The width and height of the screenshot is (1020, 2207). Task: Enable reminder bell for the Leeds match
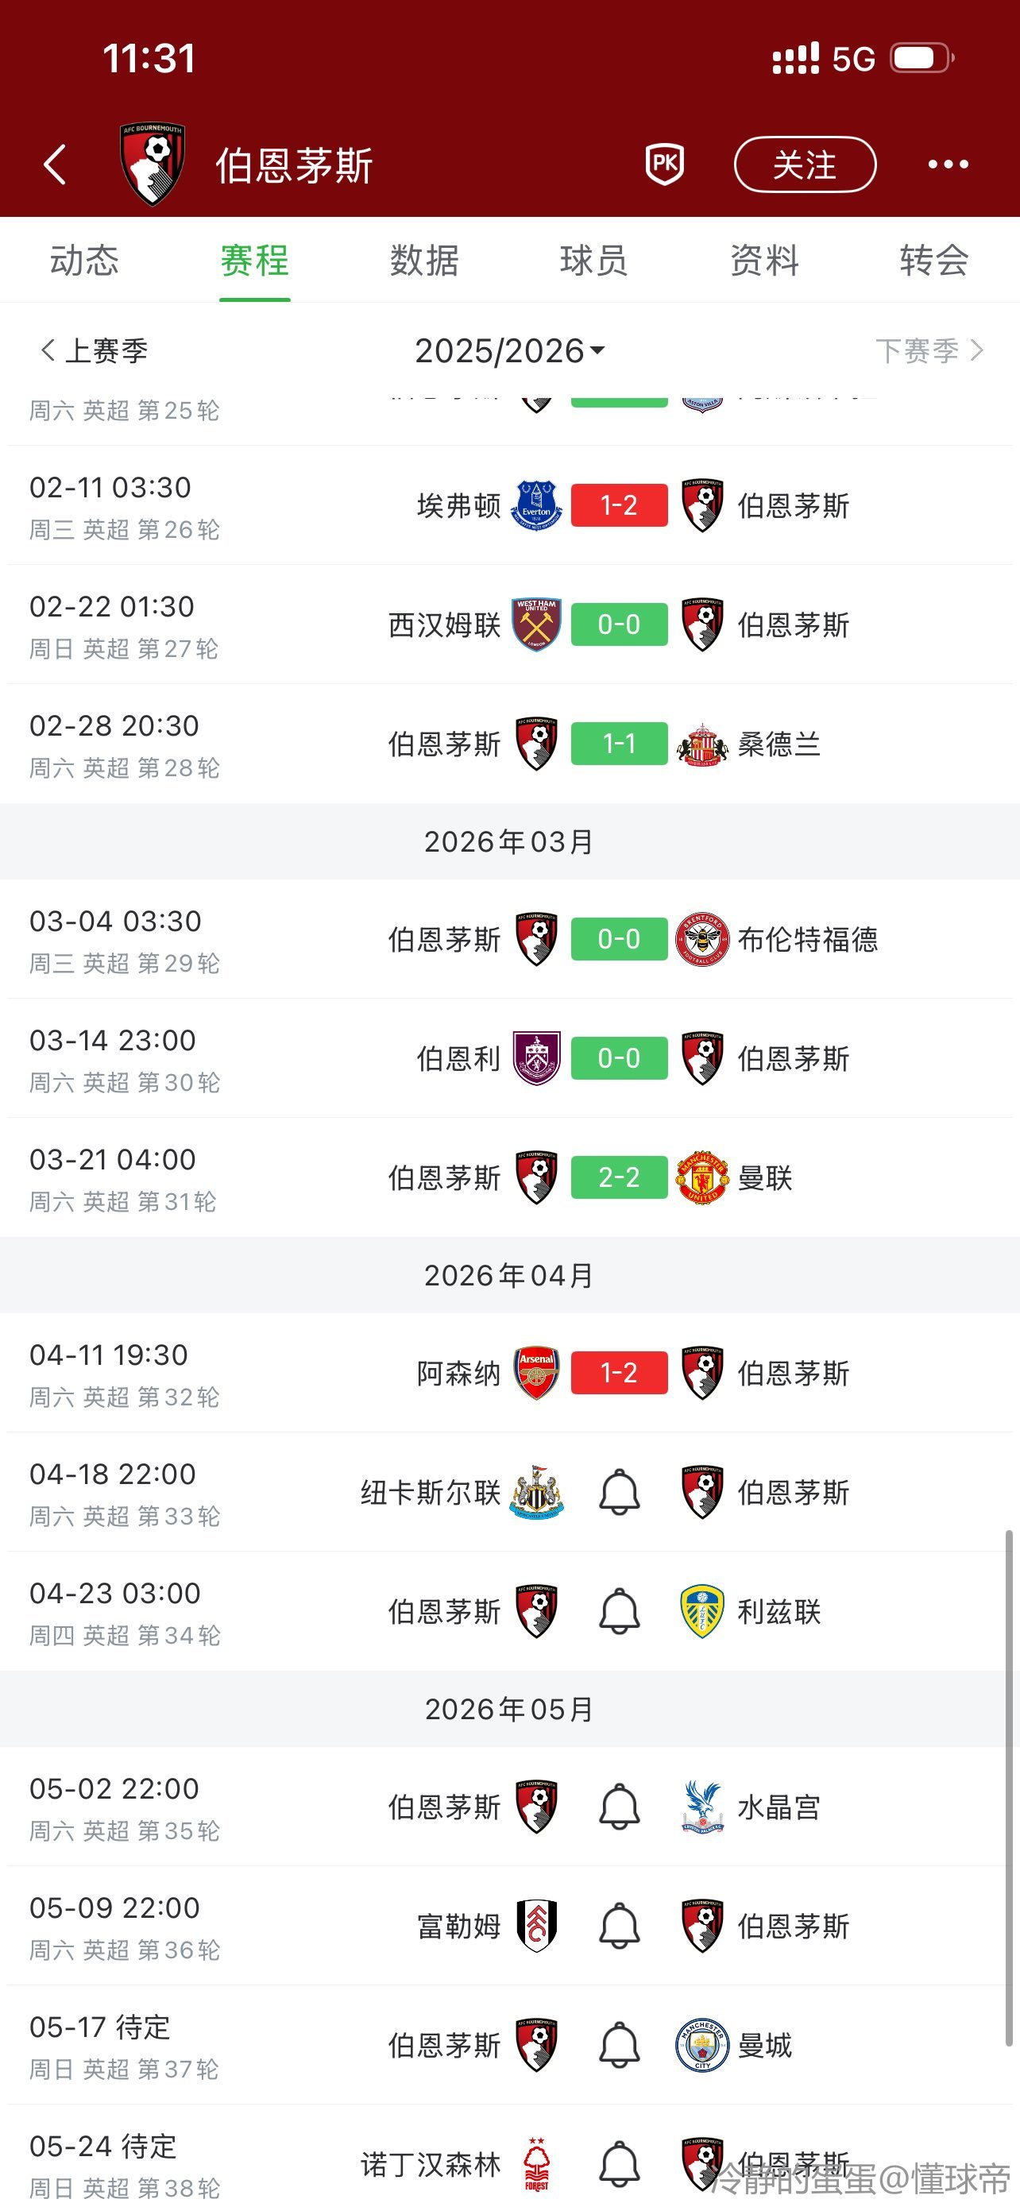(619, 1610)
